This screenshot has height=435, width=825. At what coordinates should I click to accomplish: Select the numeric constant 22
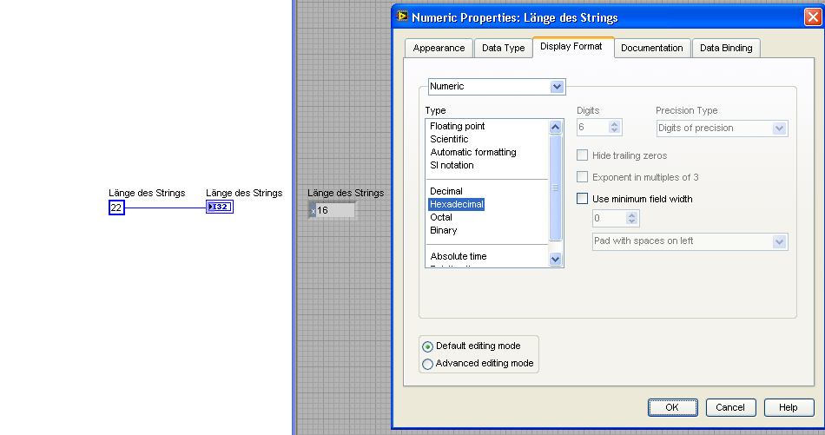[x=116, y=208]
